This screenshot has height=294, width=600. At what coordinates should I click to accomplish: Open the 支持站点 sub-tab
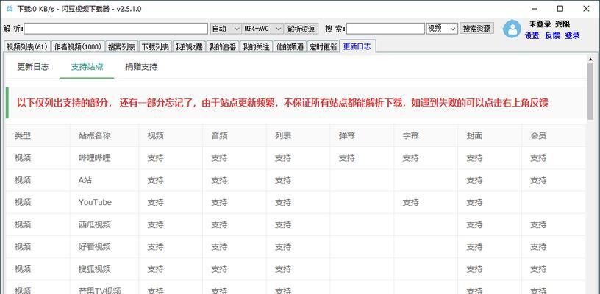(x=87, y=67)
